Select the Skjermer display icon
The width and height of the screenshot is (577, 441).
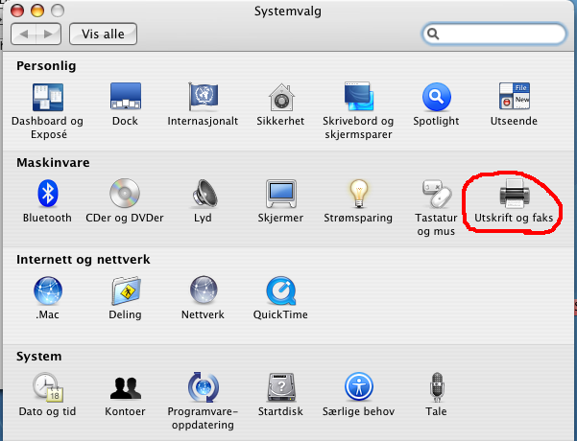point(280,195)
